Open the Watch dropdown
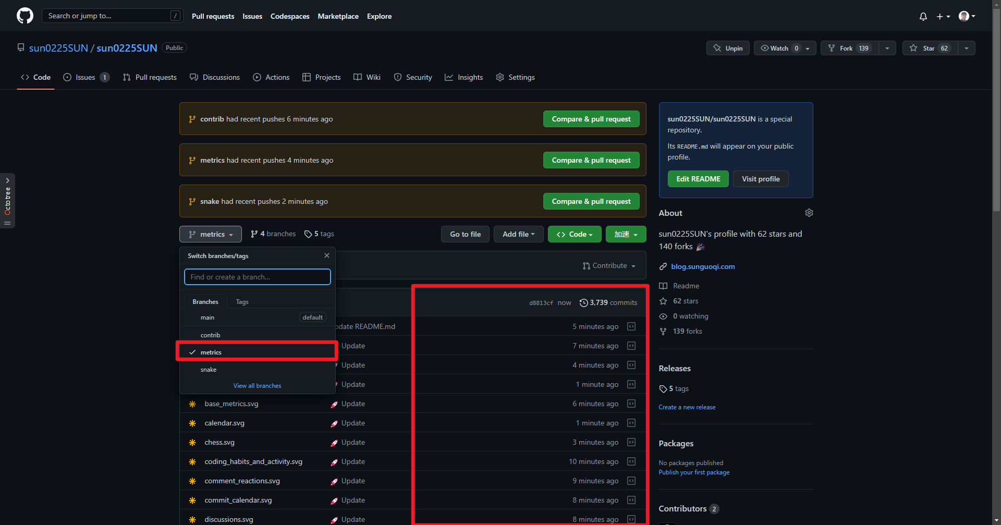 tap(785, 48)
